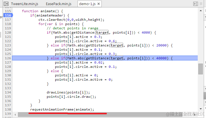Click the vertical scrollbar down arrow

201,109
